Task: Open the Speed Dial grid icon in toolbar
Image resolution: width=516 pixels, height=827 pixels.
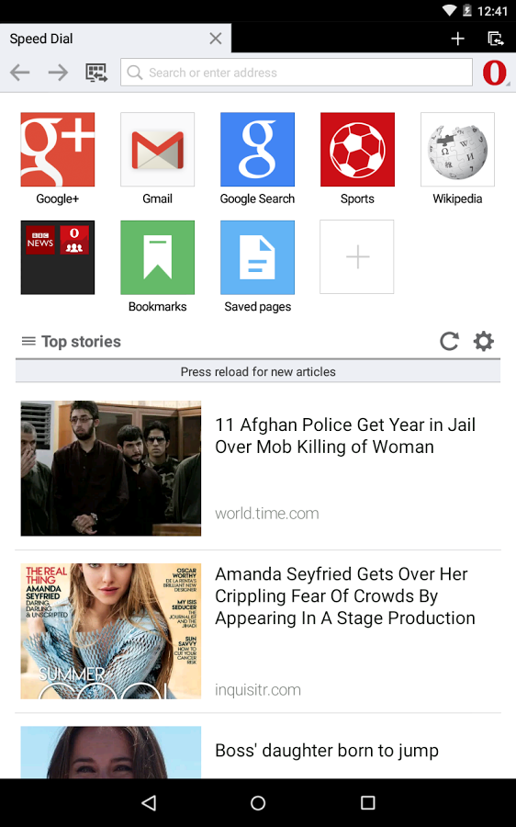Action: 96,73
